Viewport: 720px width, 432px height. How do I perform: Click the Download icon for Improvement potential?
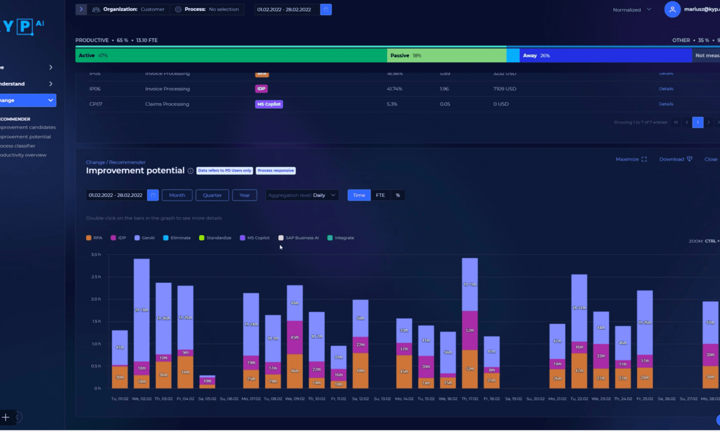tap(690, 159)
